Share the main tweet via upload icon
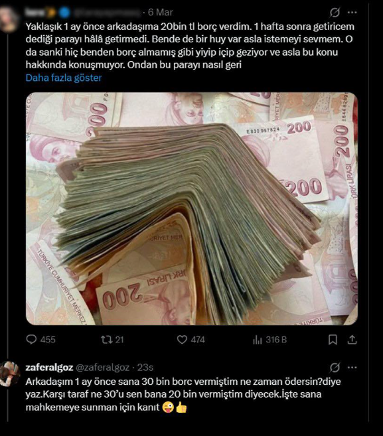The image size is (383, 436). [x=352, y=340]
